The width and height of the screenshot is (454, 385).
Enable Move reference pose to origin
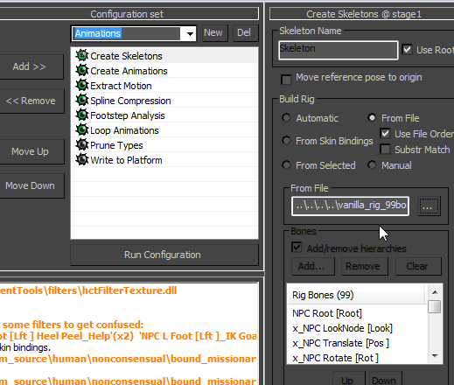[x=286, y=80]
